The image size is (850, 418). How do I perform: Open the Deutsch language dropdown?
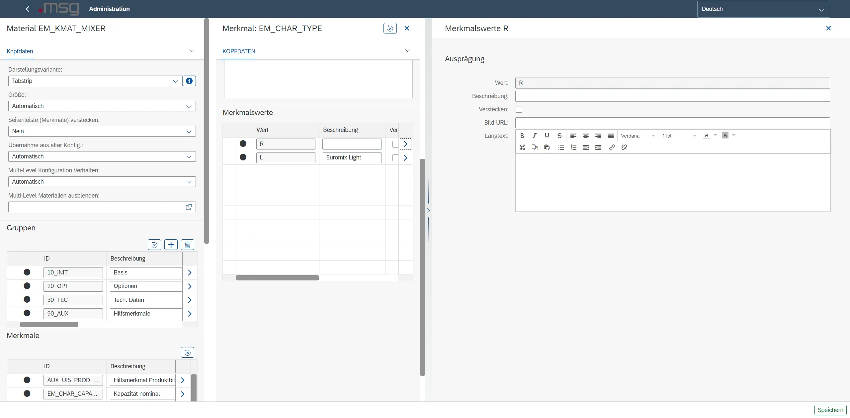[x=763, y=9]
